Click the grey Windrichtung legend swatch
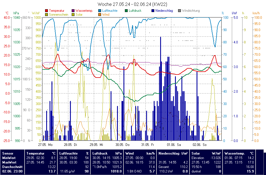 tap(179, 11)
